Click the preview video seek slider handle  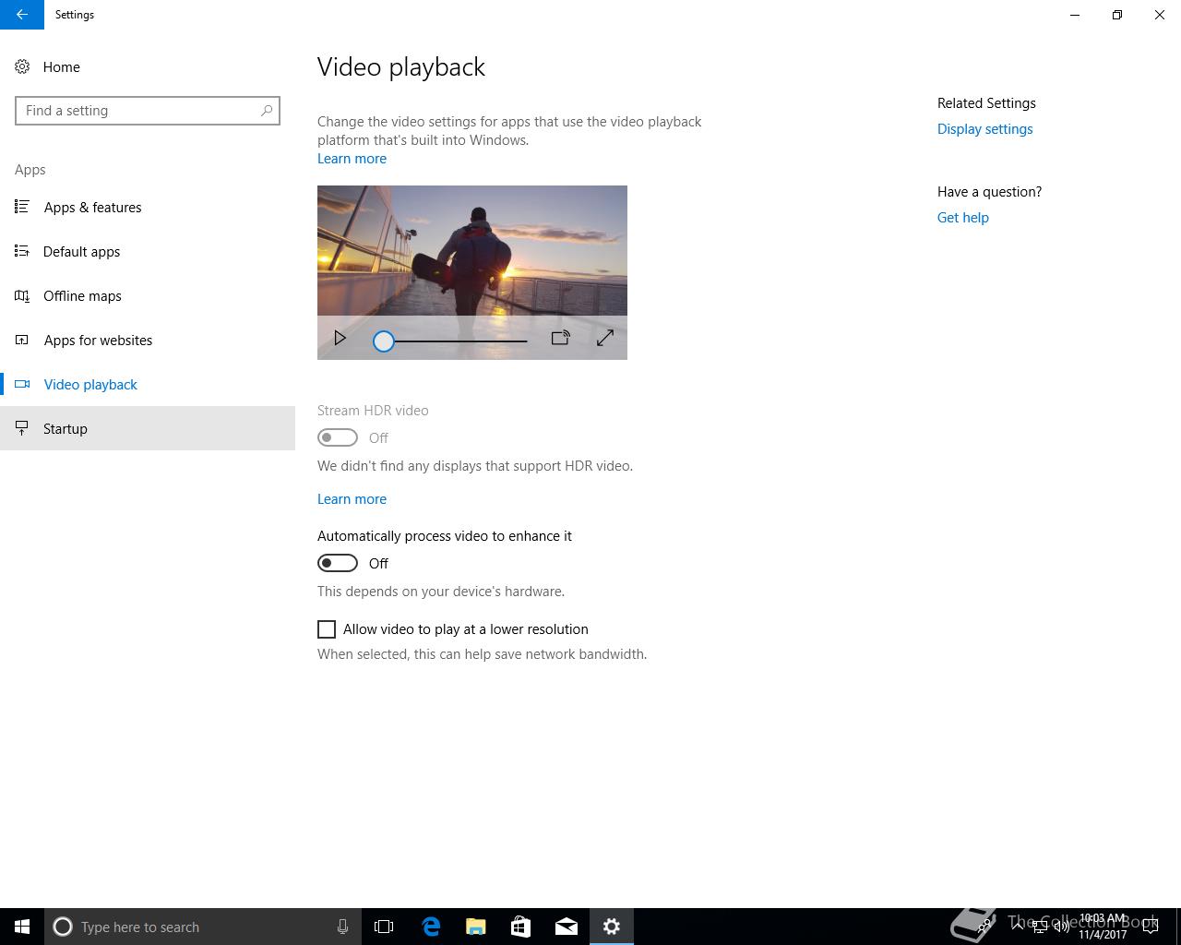(x=384, y=341)
